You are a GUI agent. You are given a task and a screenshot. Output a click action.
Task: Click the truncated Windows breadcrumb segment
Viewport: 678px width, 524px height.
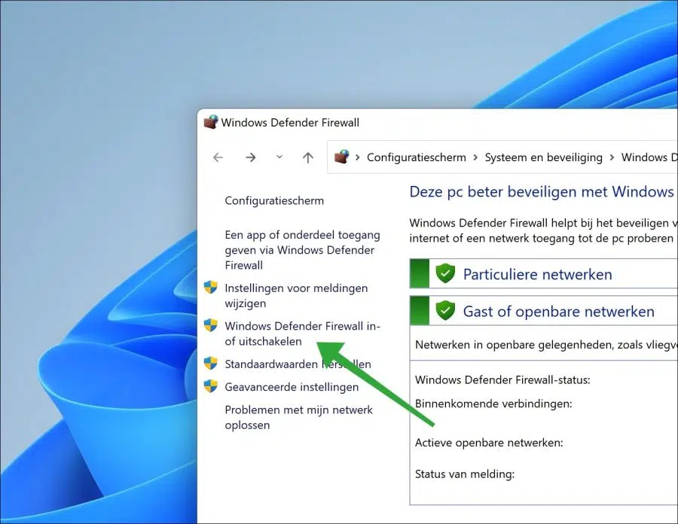click(649, 157)
